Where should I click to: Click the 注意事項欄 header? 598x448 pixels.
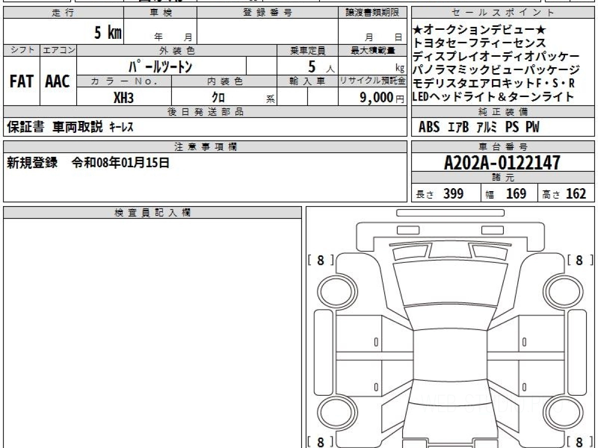point(205,147)
